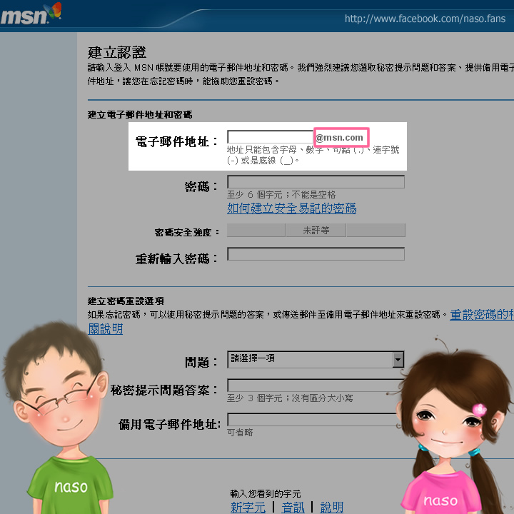Image resolution: width=514 pixels, height=514 pixels.
Task: Click the 至少 6 個字元 password hint
Action: click(x=281, y=195)
